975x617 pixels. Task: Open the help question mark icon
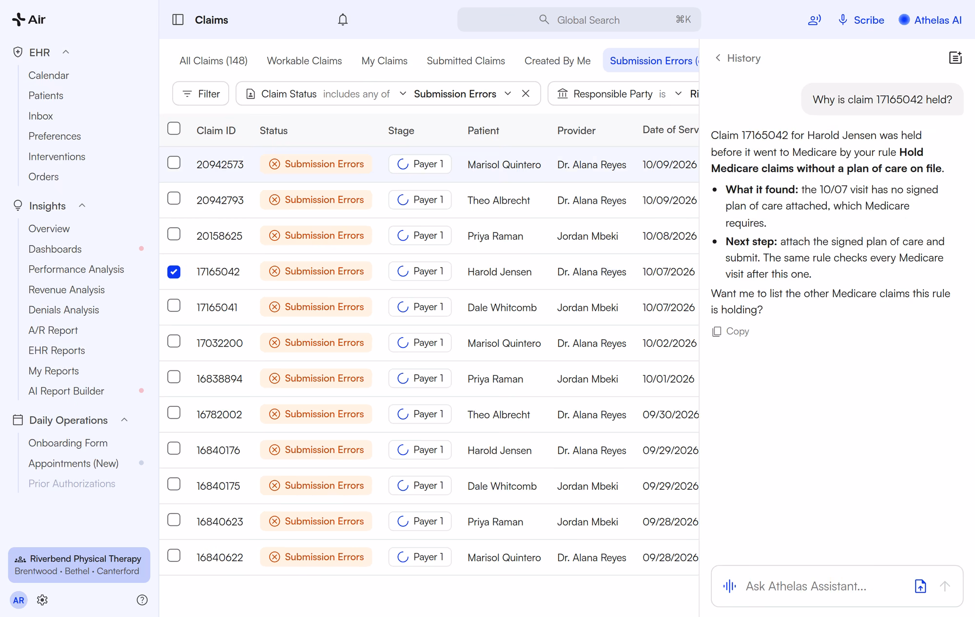point(142,600)
